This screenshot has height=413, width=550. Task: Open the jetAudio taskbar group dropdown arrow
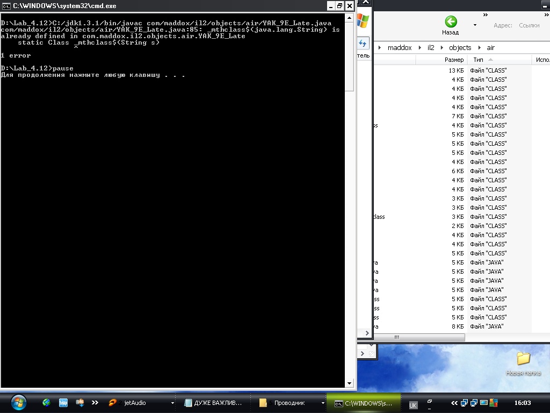point(172,403)
